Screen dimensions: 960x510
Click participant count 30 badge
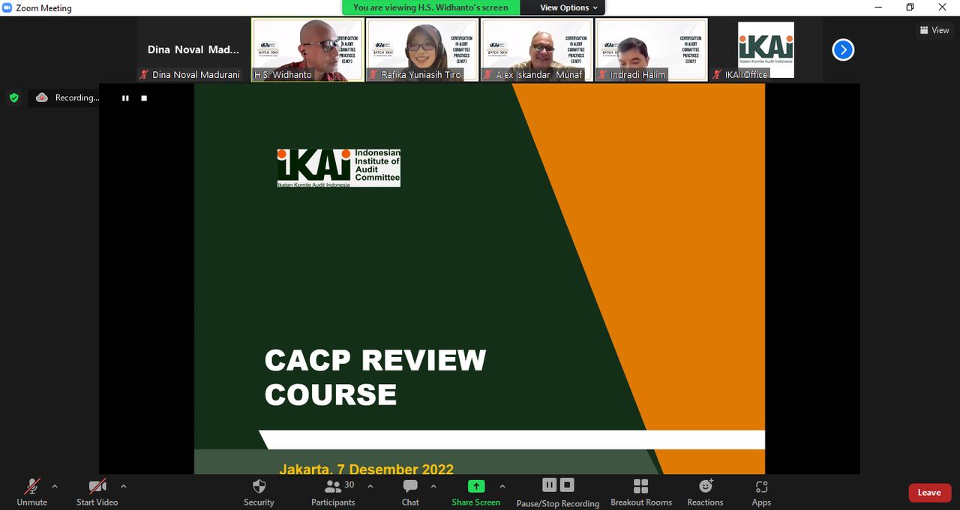[x=349, y=484]
